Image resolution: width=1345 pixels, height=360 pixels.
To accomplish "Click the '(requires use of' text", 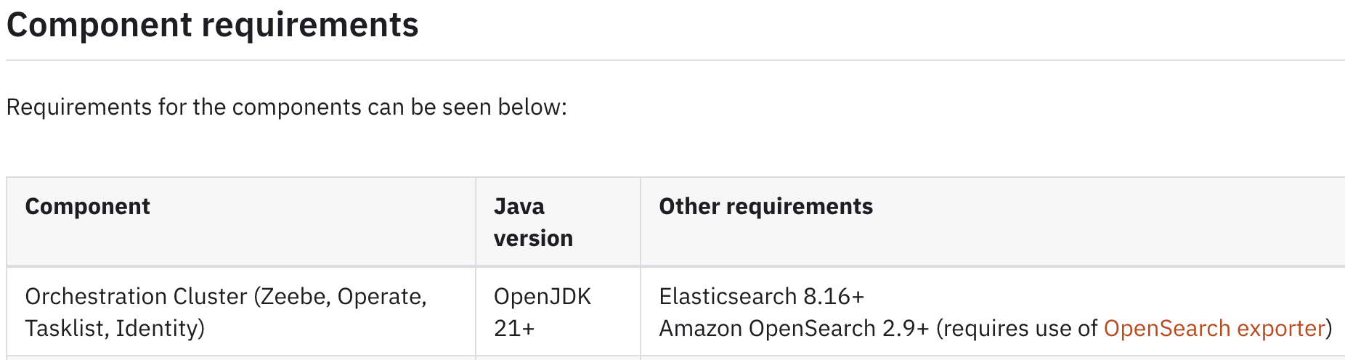I will pos(1017,328).
